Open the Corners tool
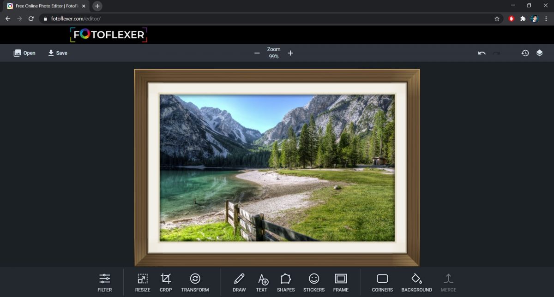Viewport: 554px width, 297px height. (382, 282)
